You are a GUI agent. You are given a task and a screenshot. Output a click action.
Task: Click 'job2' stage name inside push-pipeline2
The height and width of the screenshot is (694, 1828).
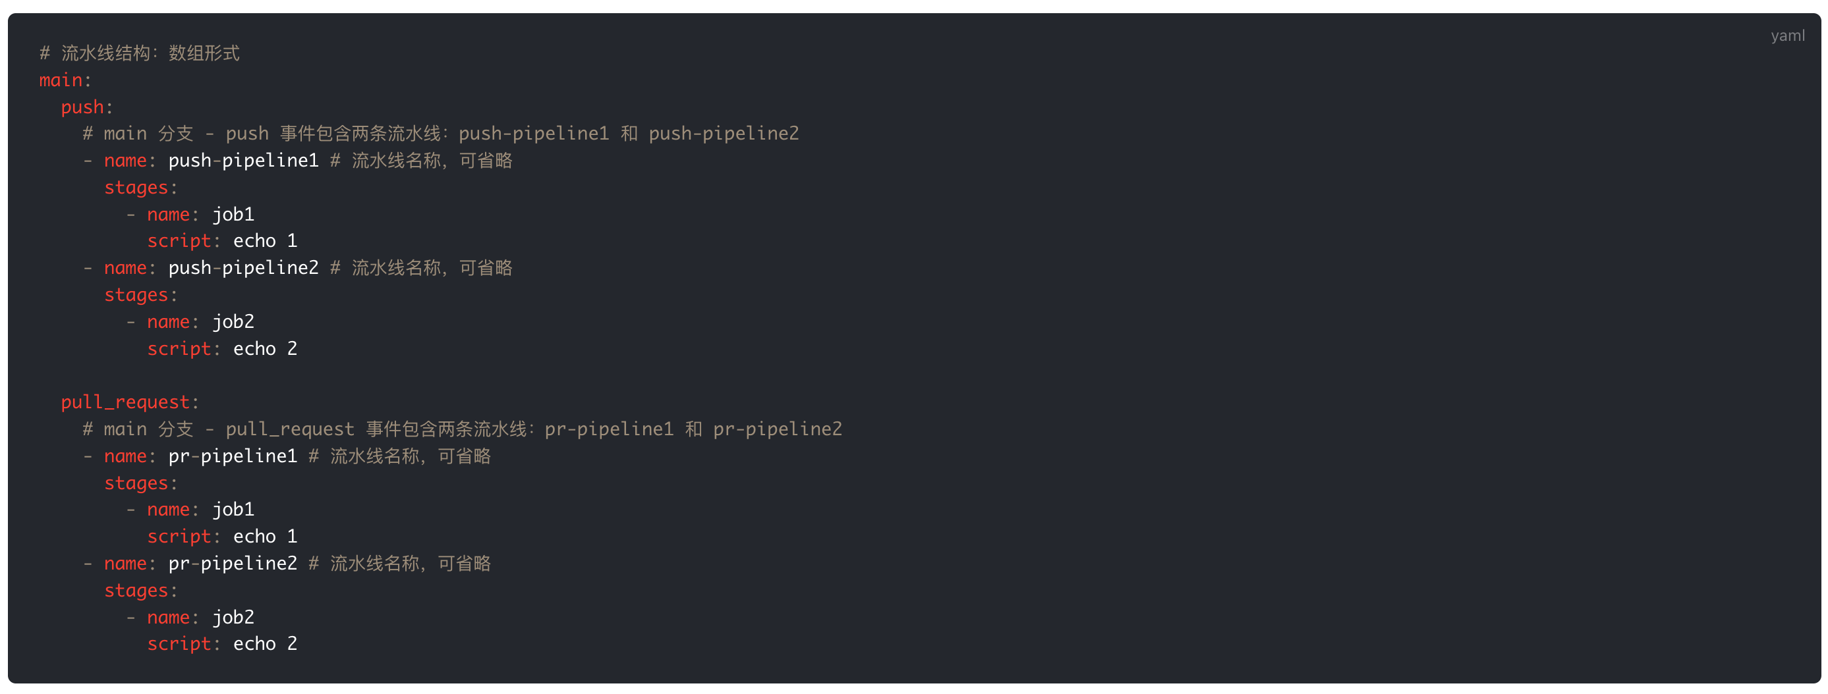[x=233, y=322]
